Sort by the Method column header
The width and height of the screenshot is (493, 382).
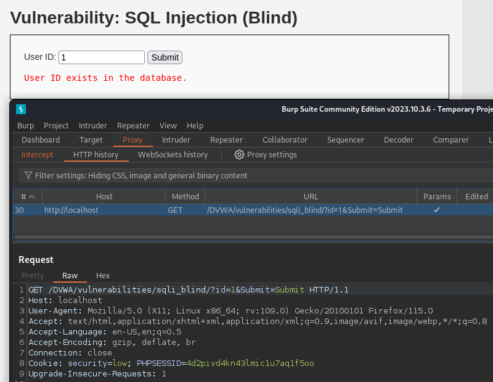[185, 197]
